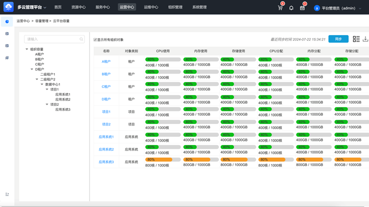Open the calendar icon with red badge
Viewport: 369px width, 207px height.
(302, 8)
